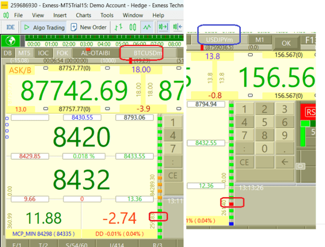This screenshot has width=325, height=247.
Task: Confirm with the OK button
Action: click(286, 43)
